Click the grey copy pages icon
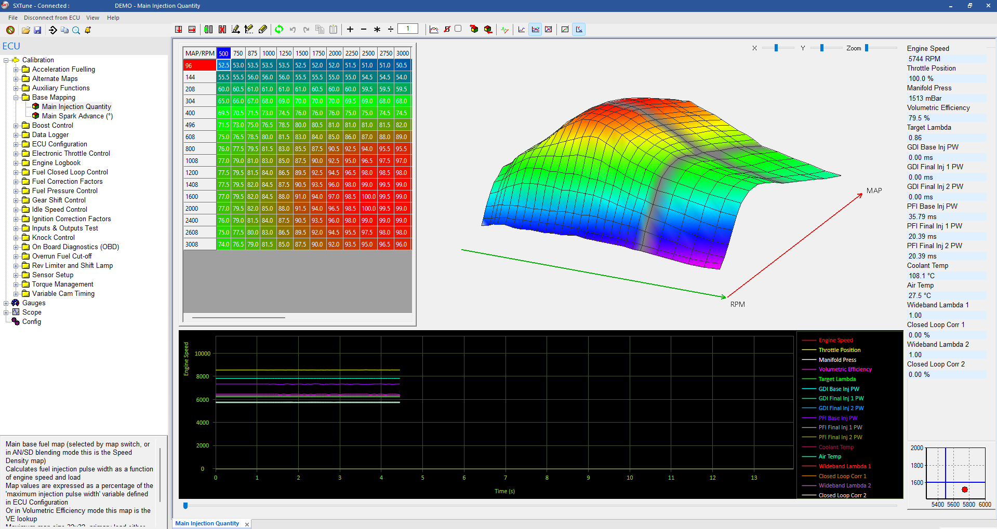The height and width of the screenshot is (529, 997). (320, 30)
